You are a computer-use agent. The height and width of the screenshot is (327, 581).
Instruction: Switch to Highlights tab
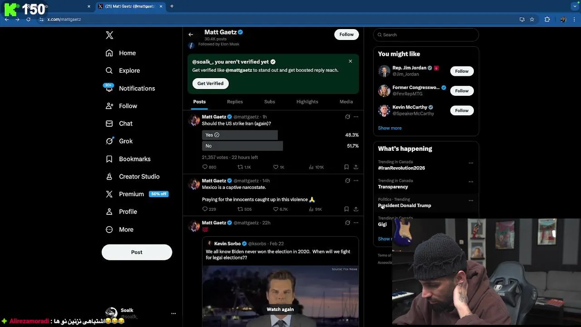[307, 102]
